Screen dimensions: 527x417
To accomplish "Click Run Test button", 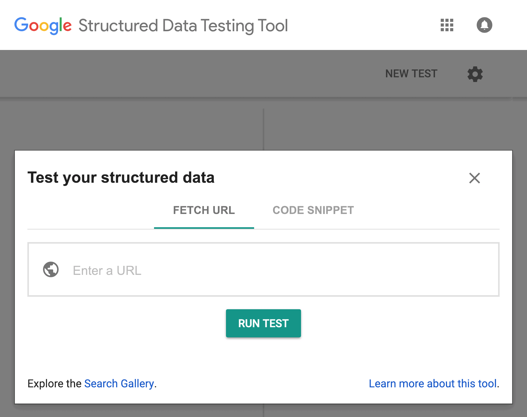I will point(263,323).
